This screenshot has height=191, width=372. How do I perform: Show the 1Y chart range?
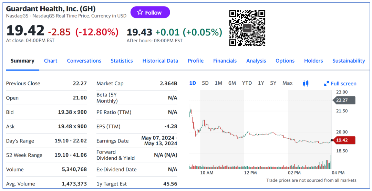click(x=261, y=83)
